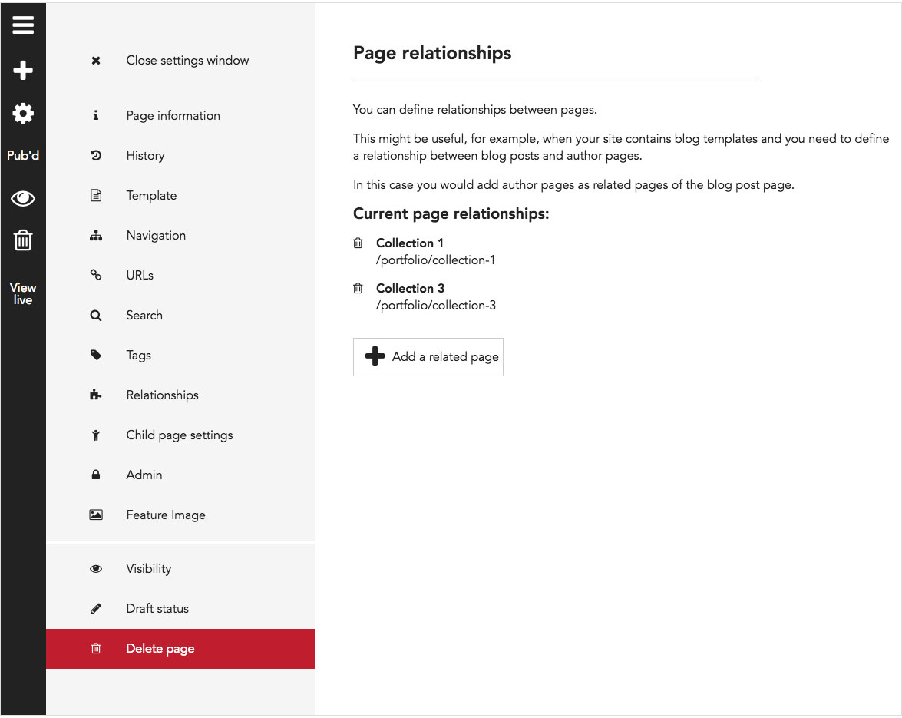Open the hamburger menu in the dark sidebar
The width and height of the screenshot is (902, 718).
tap(23, 25)
